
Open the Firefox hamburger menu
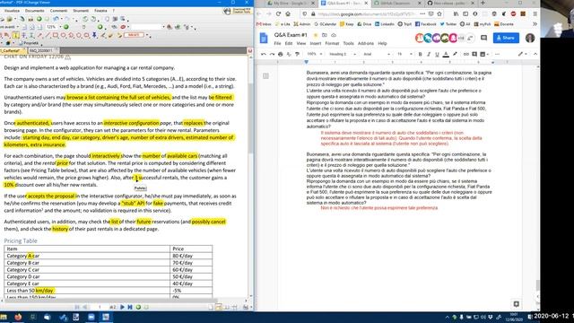[x=535, y=14]
